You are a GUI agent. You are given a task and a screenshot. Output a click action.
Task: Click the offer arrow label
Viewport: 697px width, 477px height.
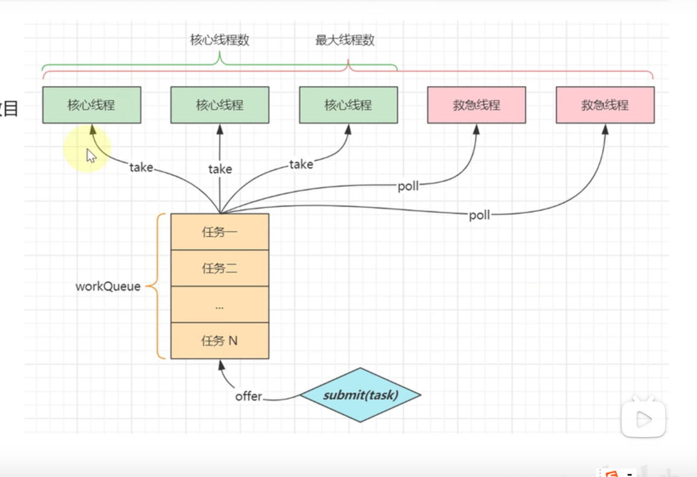tap(248, 397)
